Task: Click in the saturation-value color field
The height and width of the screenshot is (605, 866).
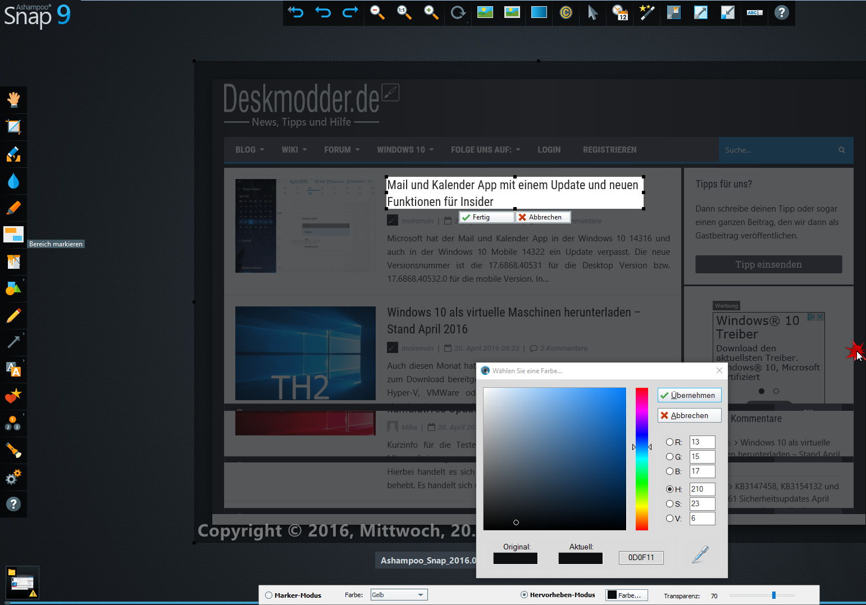Action: (554, 459)
